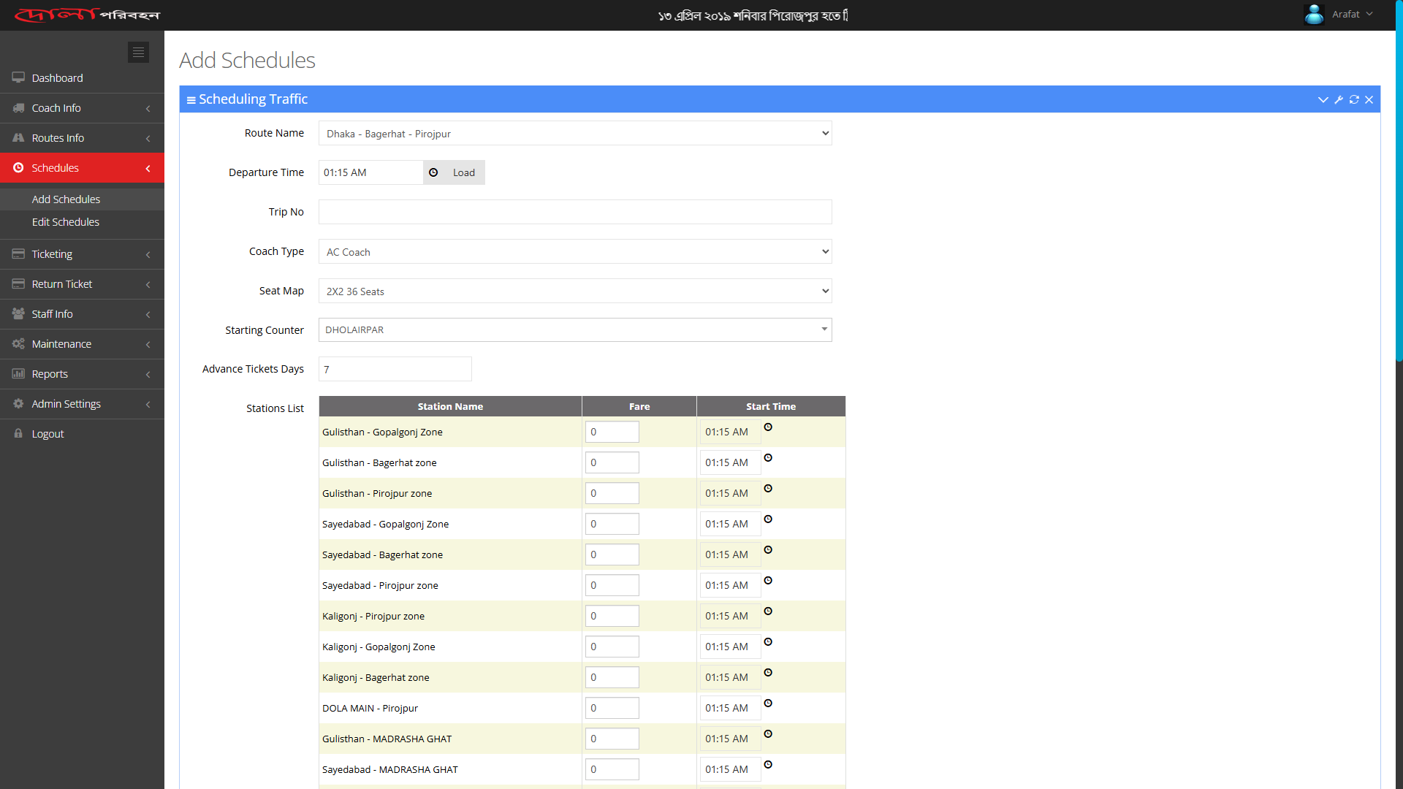Open Edit Schedules in the sidebar
The width and height of the screenshot is (1403, 789).
(66, 222)
